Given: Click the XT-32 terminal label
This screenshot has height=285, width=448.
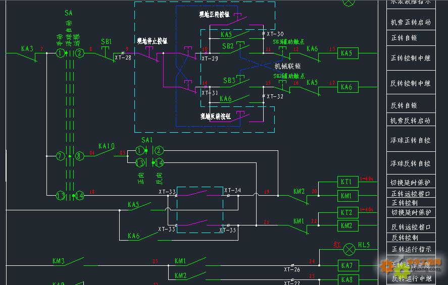Looking at the screenshot, I should point(275,97).
